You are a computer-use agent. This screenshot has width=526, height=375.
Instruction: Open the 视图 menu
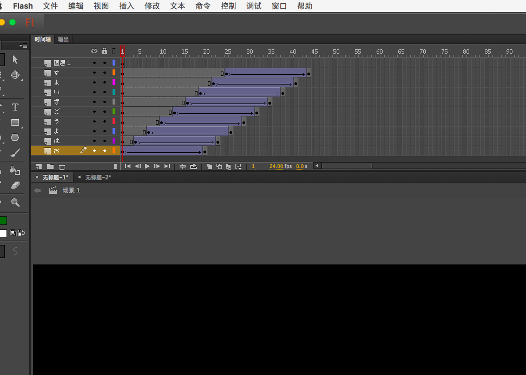coord(101,6)
